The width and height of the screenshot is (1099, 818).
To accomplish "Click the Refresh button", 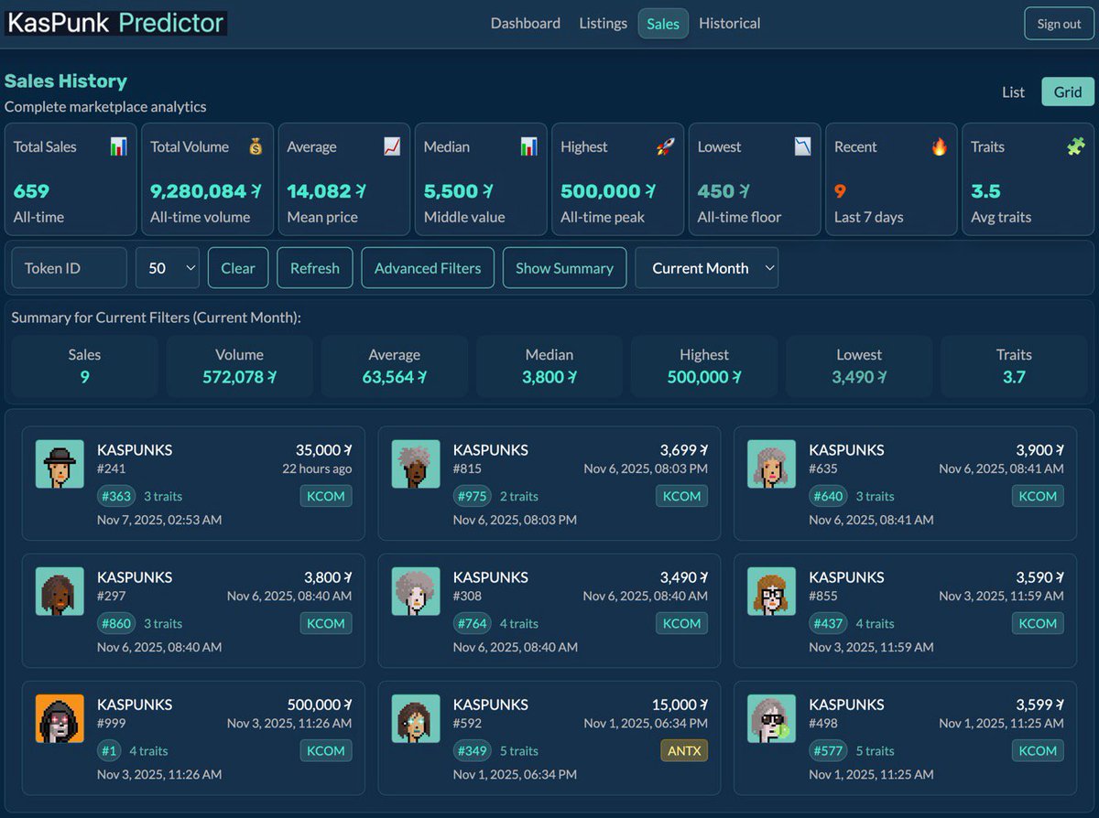I will point(315,268).
